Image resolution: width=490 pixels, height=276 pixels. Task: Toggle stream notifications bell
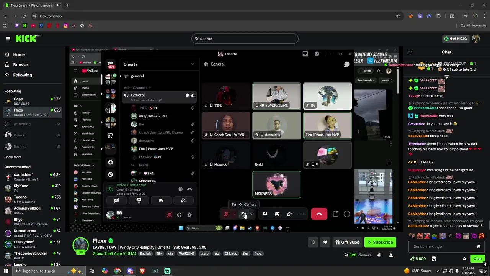tap(313, 242)
